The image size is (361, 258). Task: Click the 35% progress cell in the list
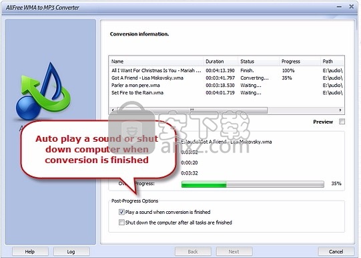pos(287,78)
